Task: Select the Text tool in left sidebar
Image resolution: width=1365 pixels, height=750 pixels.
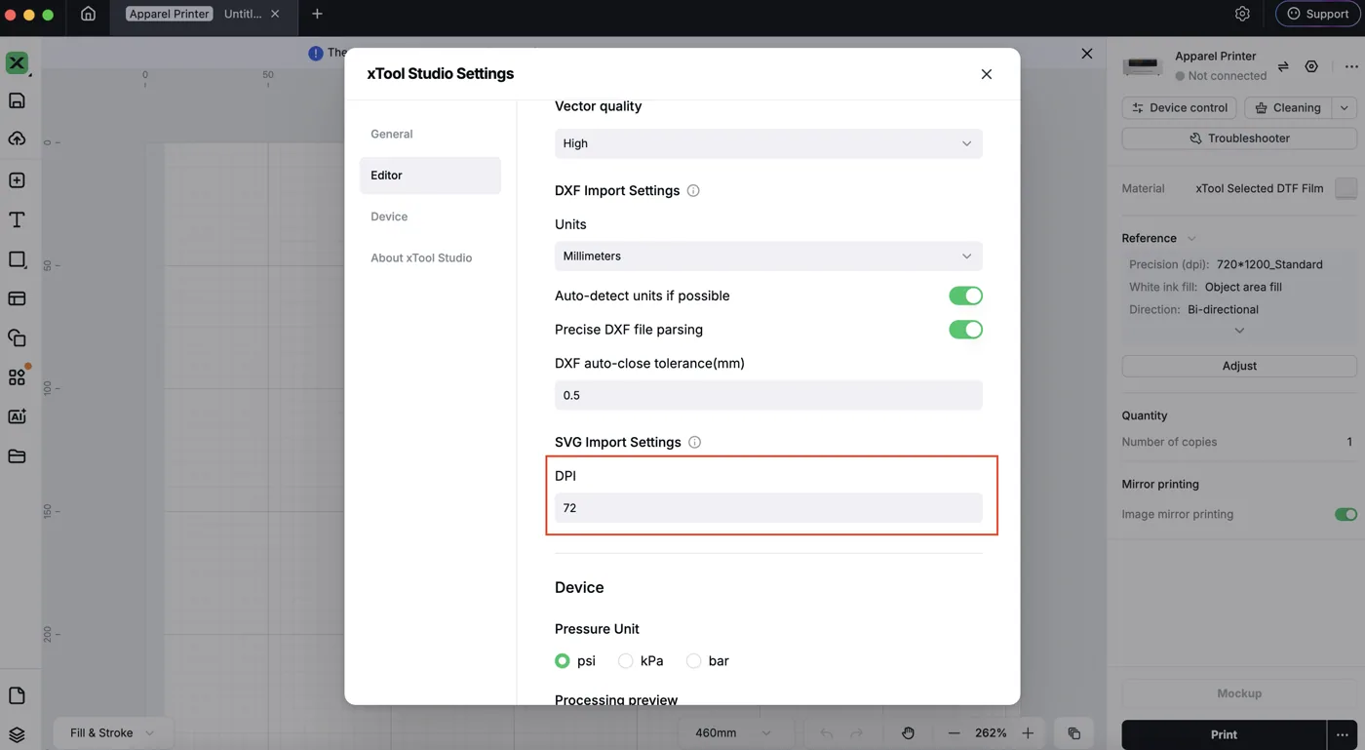Action: point(17,219)
